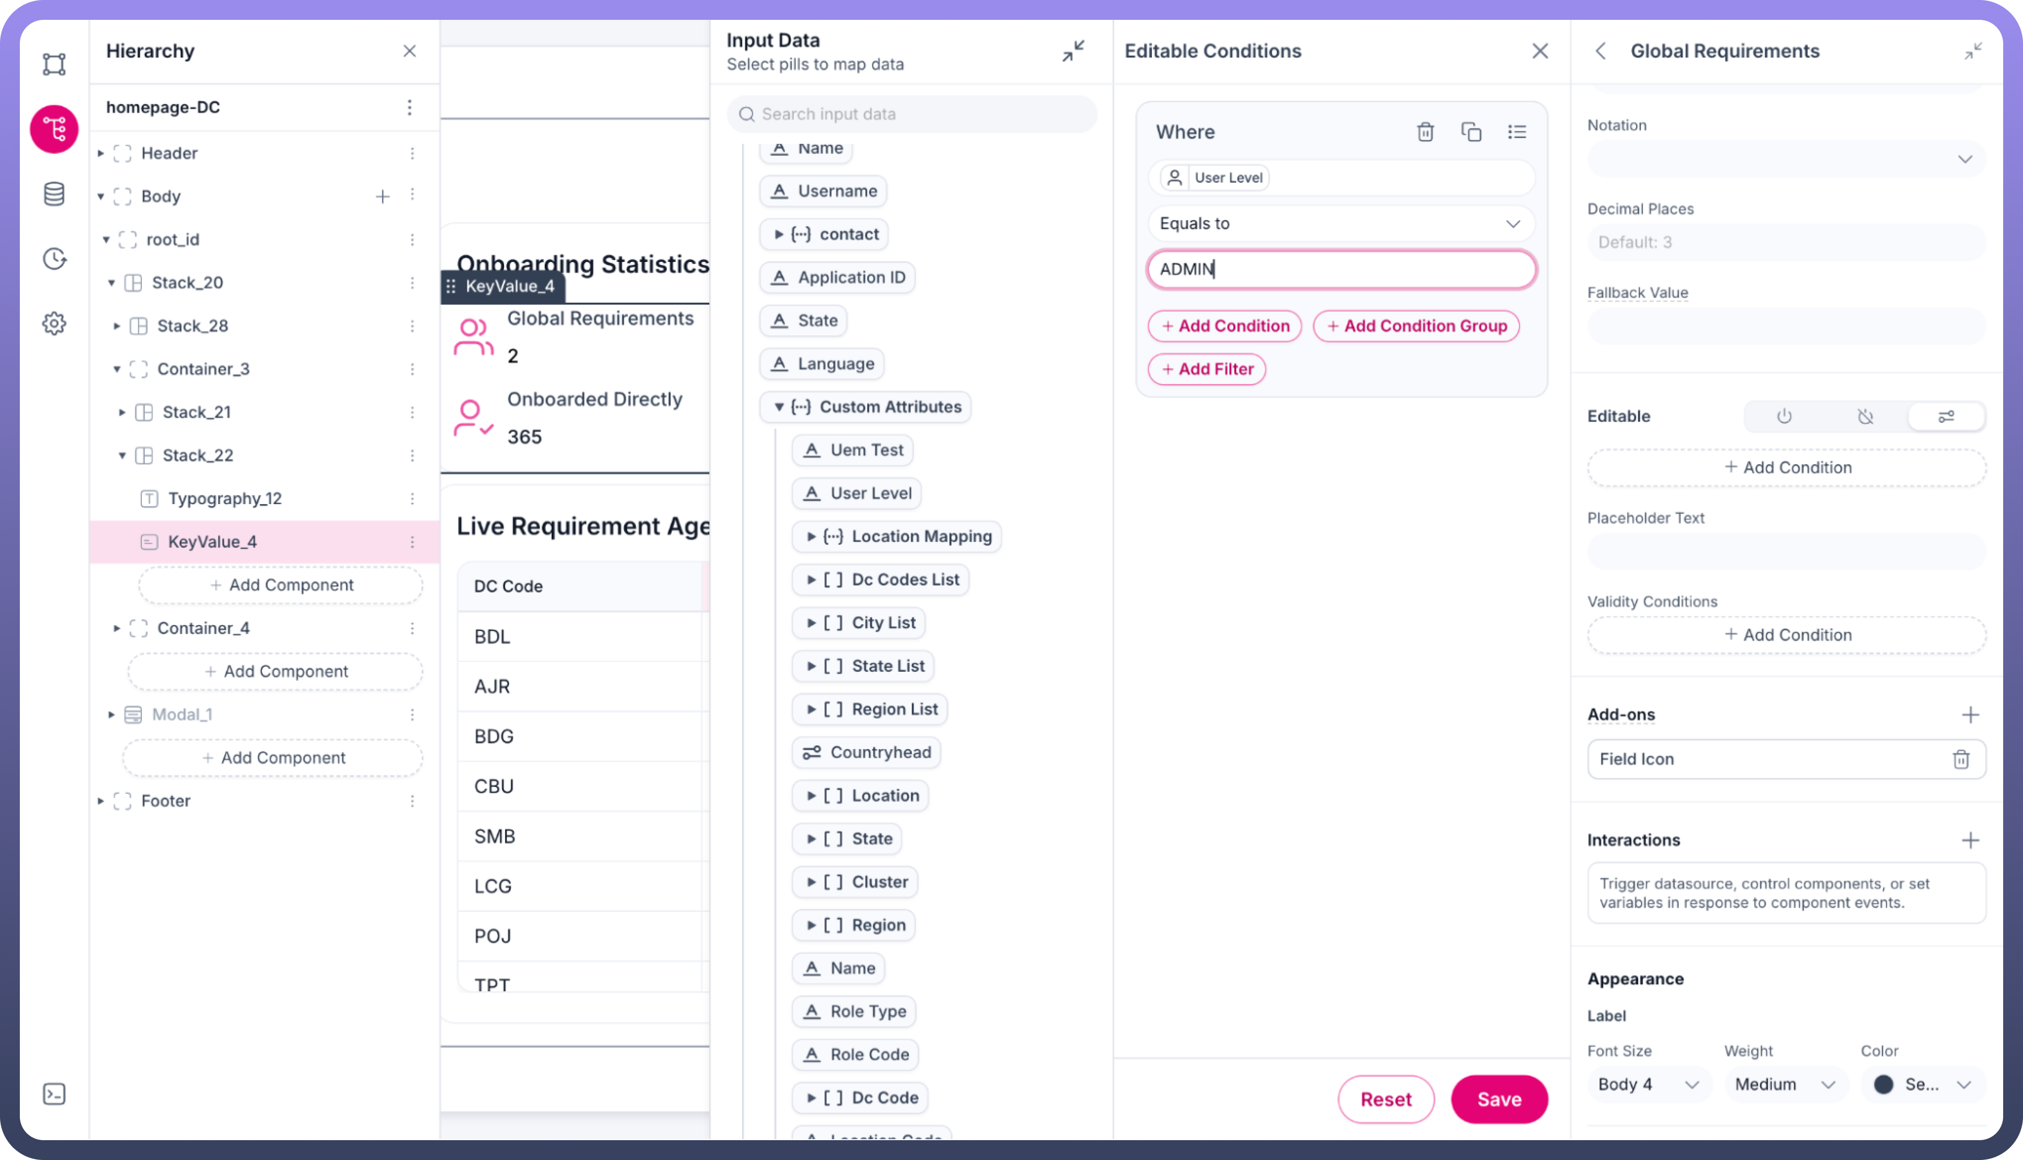This screenshot has height=1160, width=2023.
Task: Save the editable conditions
Action: tap(1499, 1099)
